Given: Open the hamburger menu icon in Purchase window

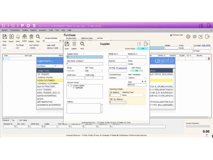Looking at the screenshot, I should coord(195,37).
